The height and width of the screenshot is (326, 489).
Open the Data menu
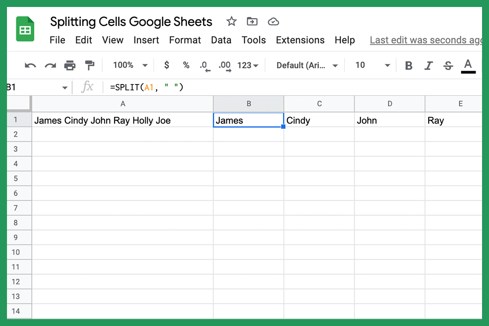point(221,40)
